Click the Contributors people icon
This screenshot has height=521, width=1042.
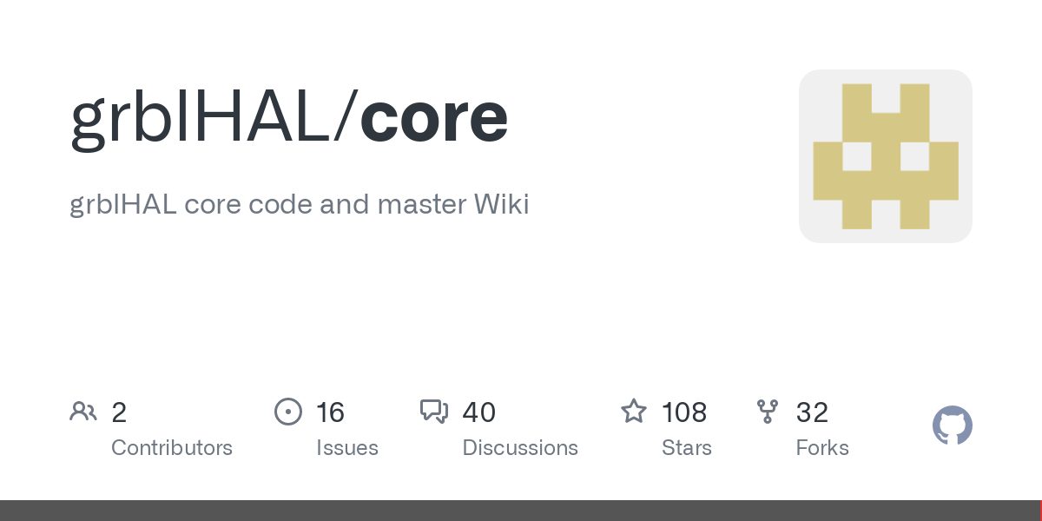83,412
